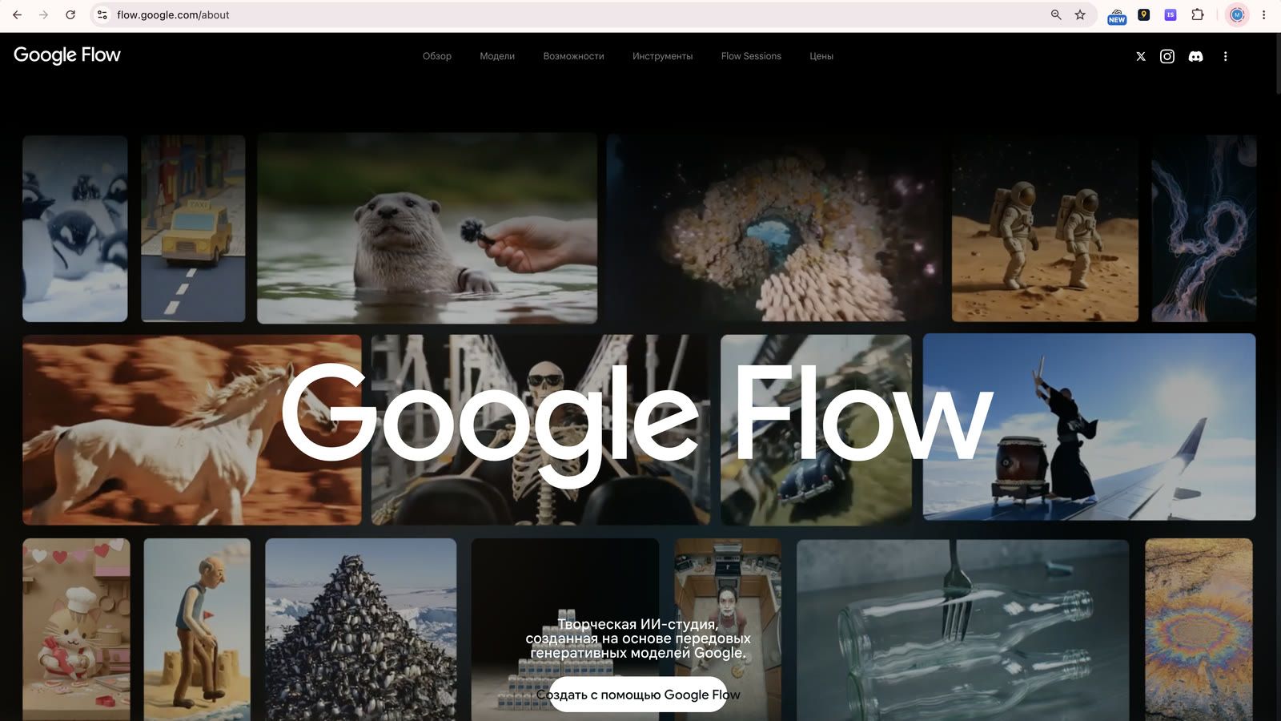The width and height of the screenshot is (1281, 721).
Task: Open the X (Twitter) social link
Action: pos(1141,56)
